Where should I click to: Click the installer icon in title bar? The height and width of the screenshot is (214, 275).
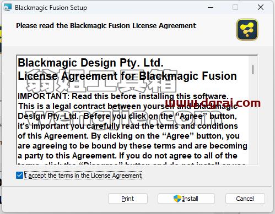coord(8,8)
